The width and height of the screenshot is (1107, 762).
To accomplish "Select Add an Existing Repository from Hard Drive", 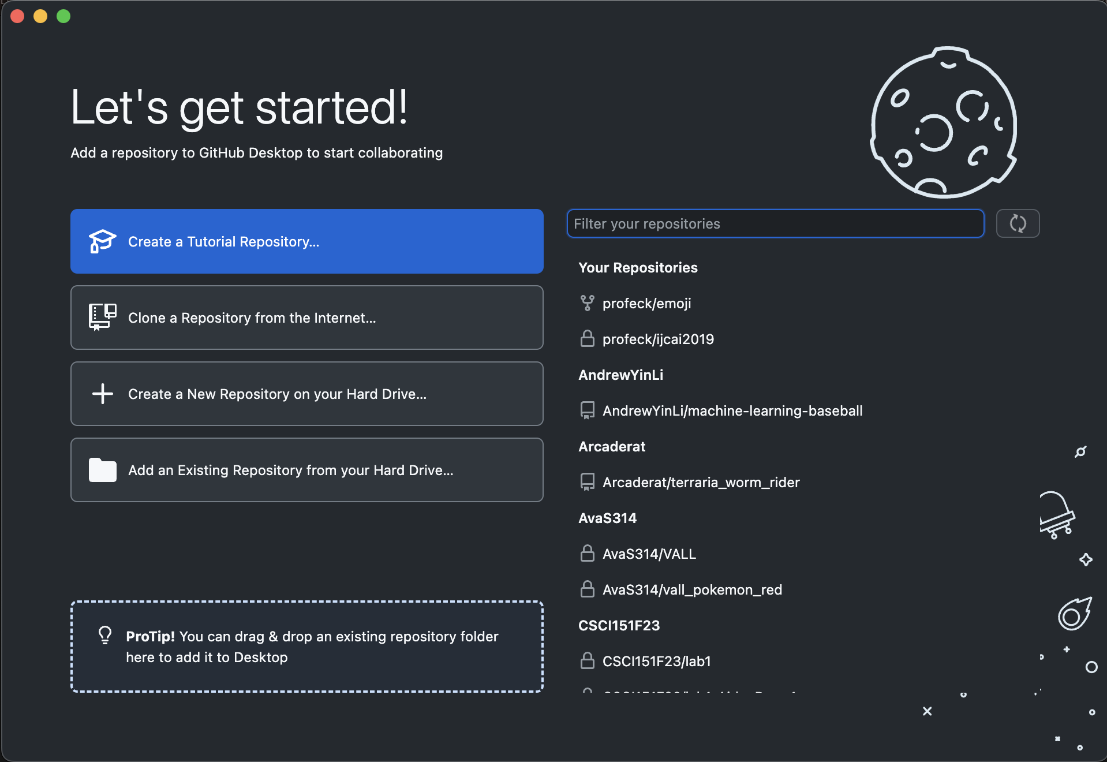I will 306,470.
